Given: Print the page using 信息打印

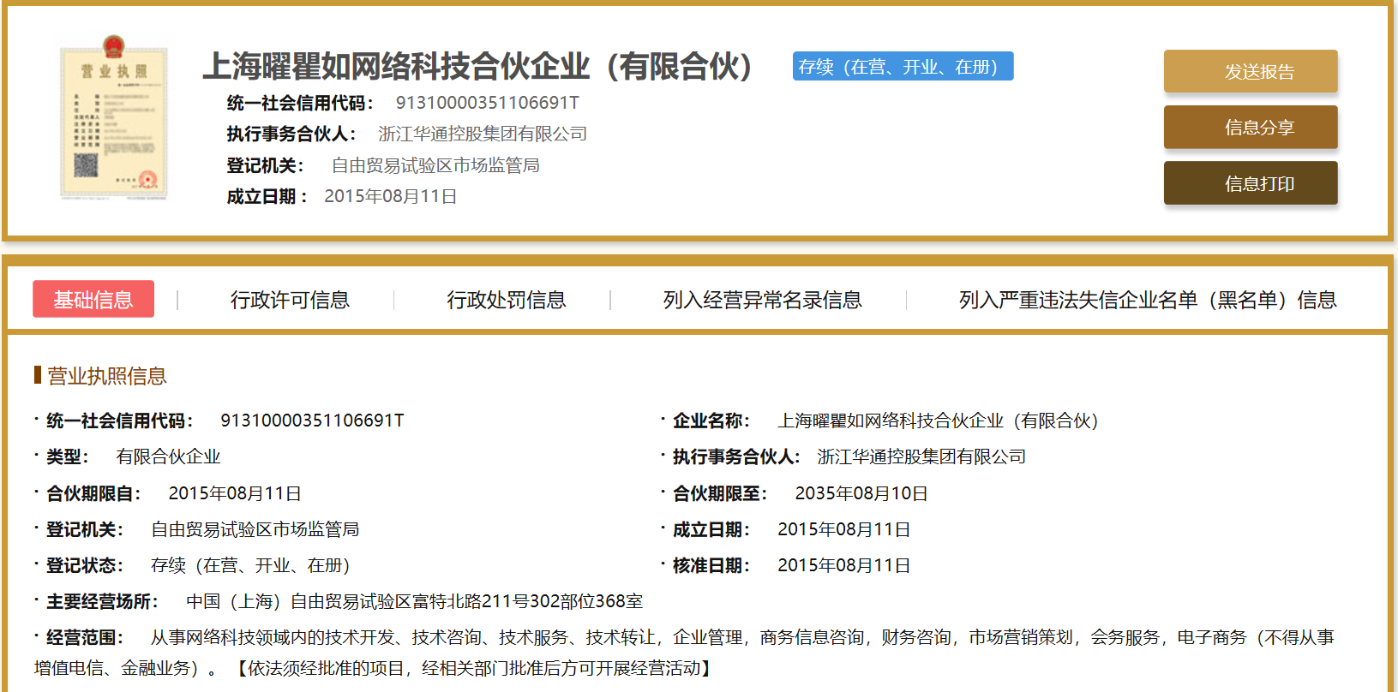Looking at the screenshot, I should point(1250,183).
